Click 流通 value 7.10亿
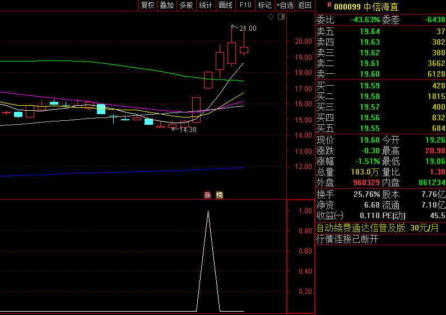Image resolution: width=446 pixels, height=315 pixels. [x=434, y=205]
